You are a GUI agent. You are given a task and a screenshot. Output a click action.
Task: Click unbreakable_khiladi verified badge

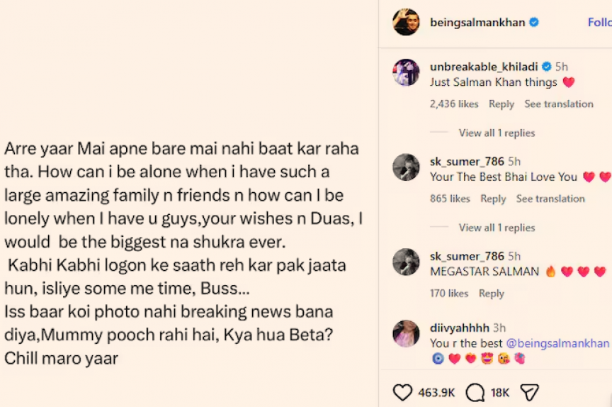tap(547, 67)
